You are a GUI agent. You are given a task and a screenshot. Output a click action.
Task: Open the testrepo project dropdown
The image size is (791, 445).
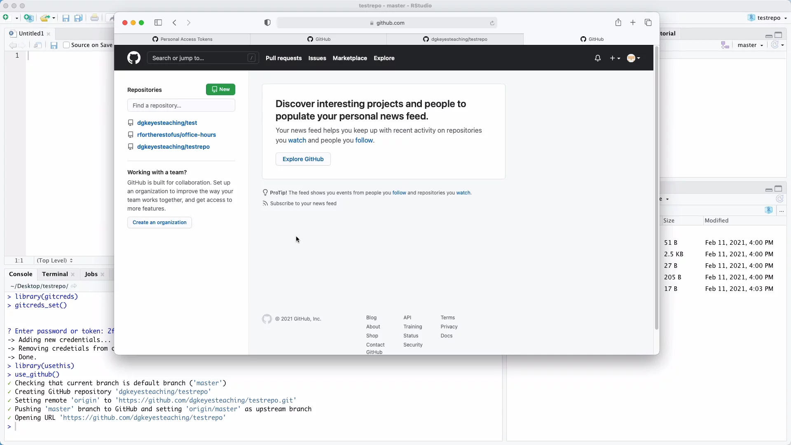tap(768, 18)
